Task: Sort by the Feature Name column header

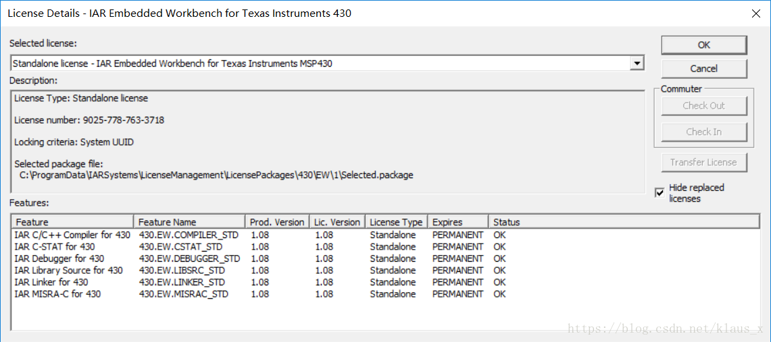Action: [189, 222]
